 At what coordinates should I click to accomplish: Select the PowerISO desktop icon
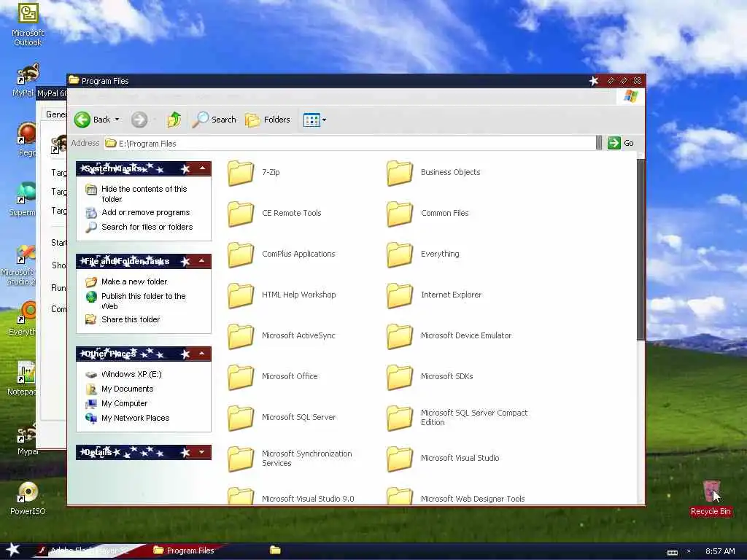click(x=28, y=498)
